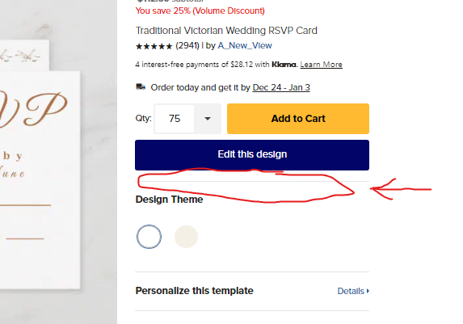463x324 pixels.
Task: Open the Dec 24 - Jan 3 delivery estimate
Action: click(x=281, y=87)
